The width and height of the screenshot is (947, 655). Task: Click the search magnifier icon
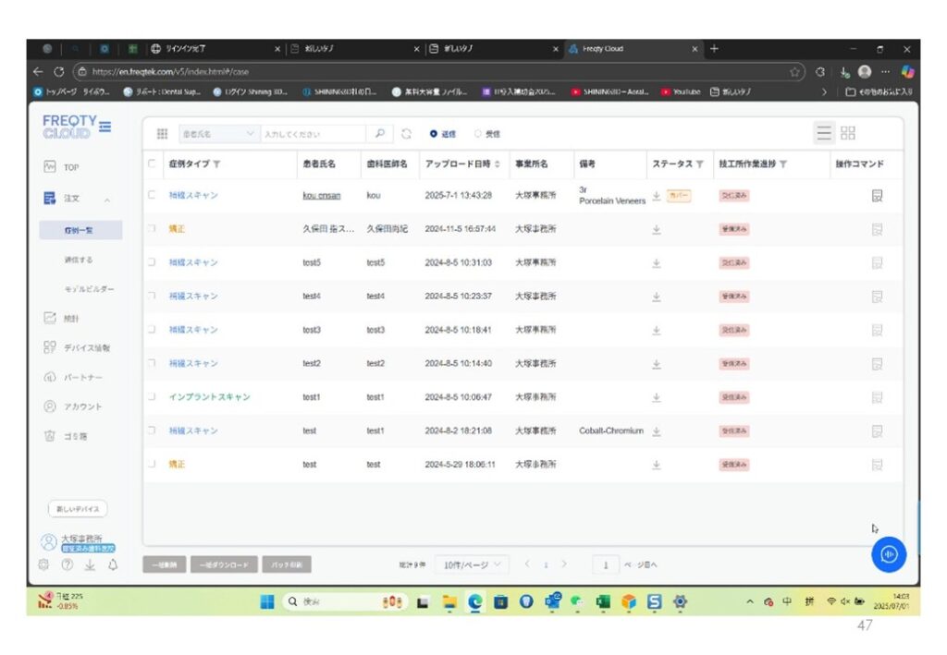click(379, 134)
